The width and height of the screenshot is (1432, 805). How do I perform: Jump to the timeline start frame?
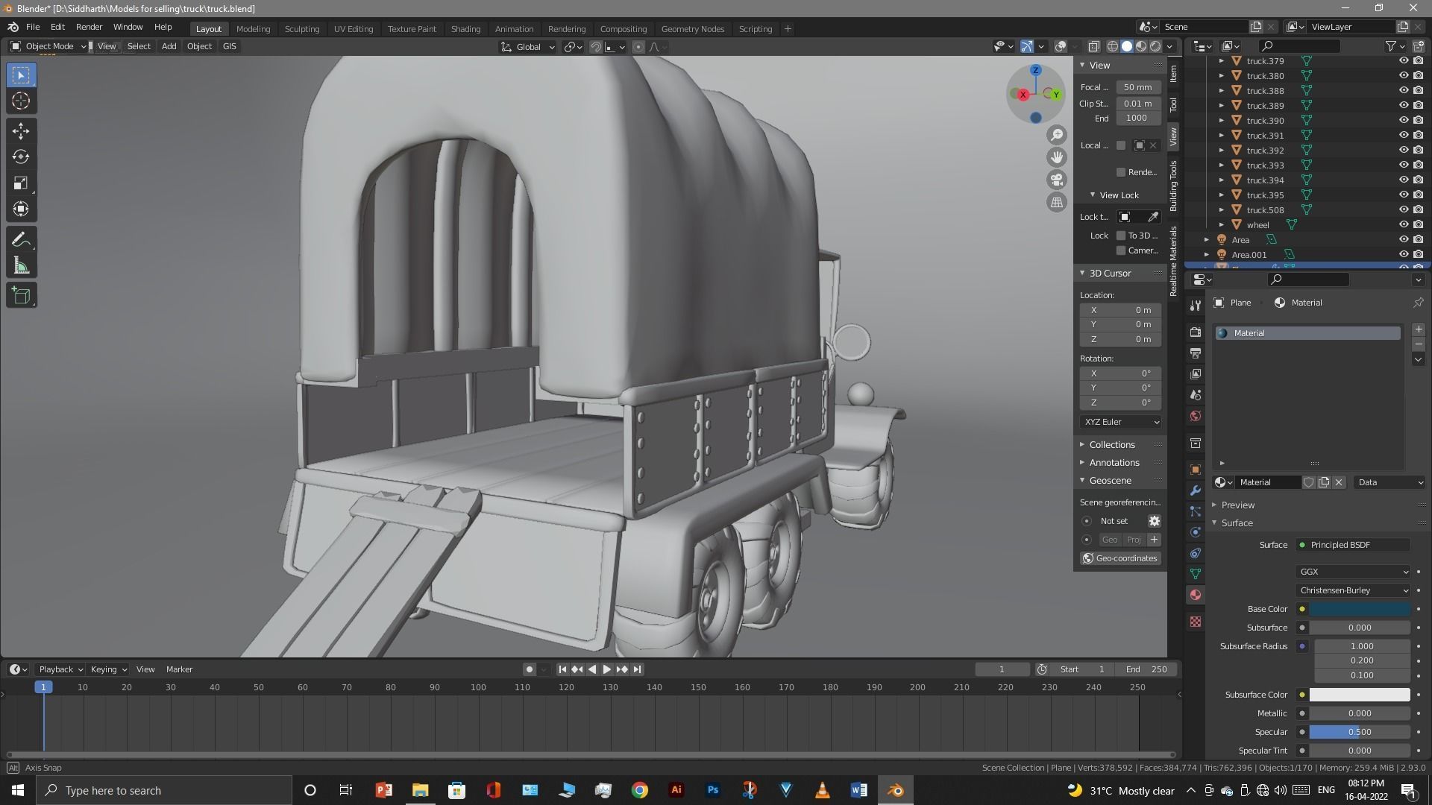pos(562,669)
